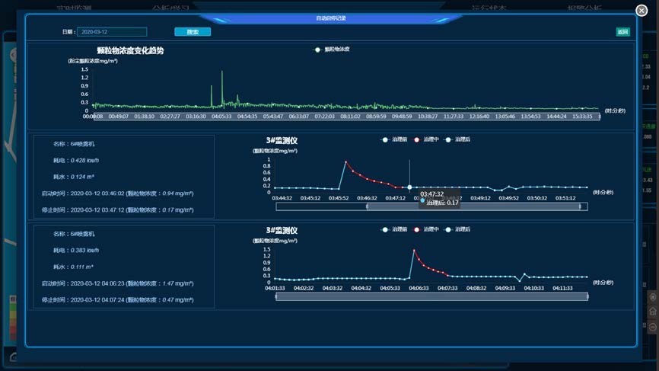Viewport: 659px width, 371px height.
Task: Click the 1.47 peak point in second chart
Action: pyautogui.click(x=414, y=250)
